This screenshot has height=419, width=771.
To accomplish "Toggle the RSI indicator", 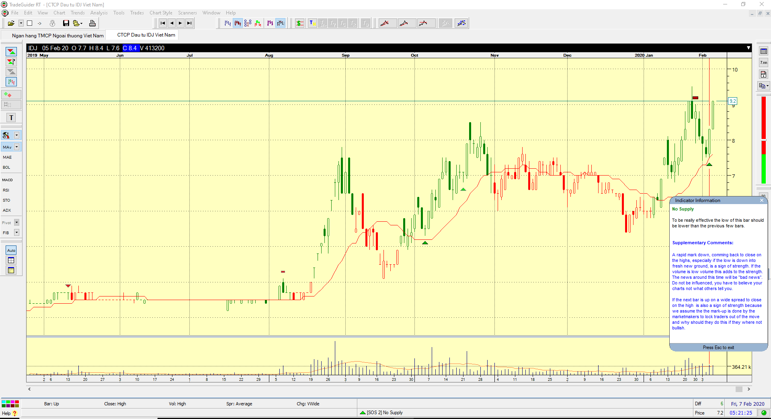I will click(x=6, y=190).
